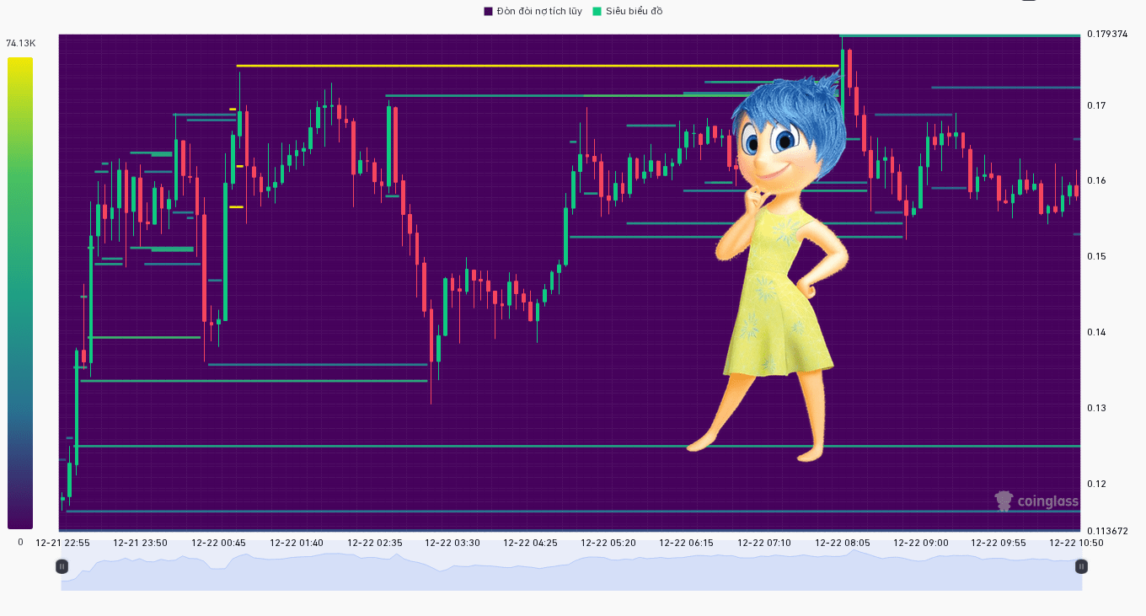Click the 0.113672 price axis label
This screenshot has width=1146, height=616.
(1107, 531)
